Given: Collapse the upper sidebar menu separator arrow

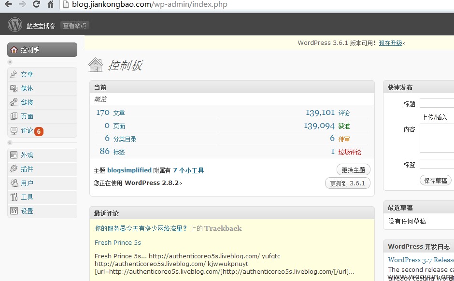Looking at the screenshot, I should tap(10, 62).
